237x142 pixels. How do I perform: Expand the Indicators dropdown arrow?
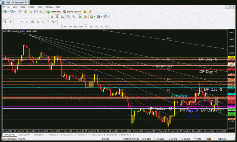click(x=94, y=17)
